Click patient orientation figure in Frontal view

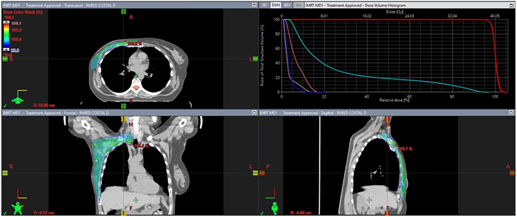(x=17, y=208)
